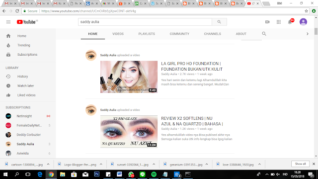Click the search magnifier button beside the search box
This screenshot has height=179, width=318.
click(219, 22)
